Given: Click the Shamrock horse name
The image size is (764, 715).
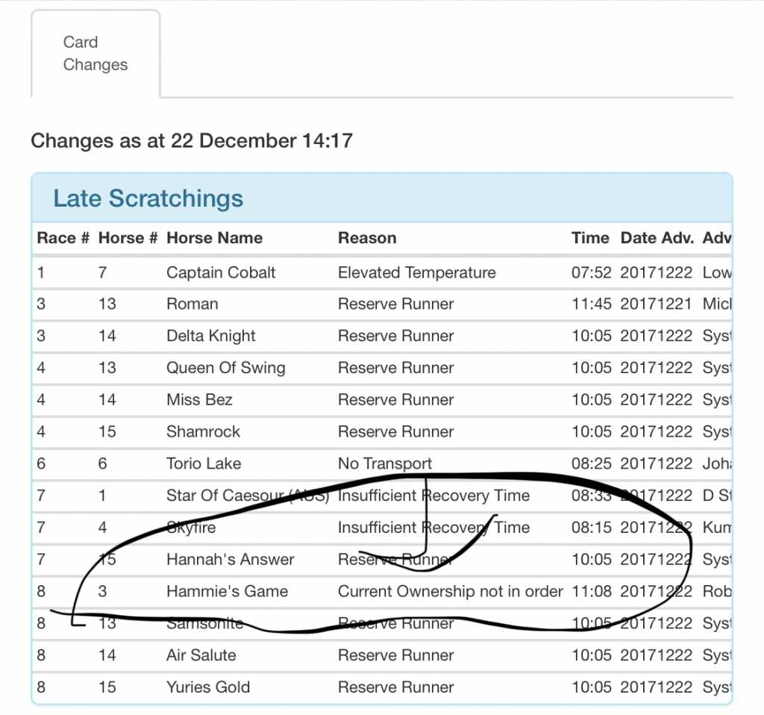Looking at the screenshot, I should pyautogui.click(x=204, y=431).
